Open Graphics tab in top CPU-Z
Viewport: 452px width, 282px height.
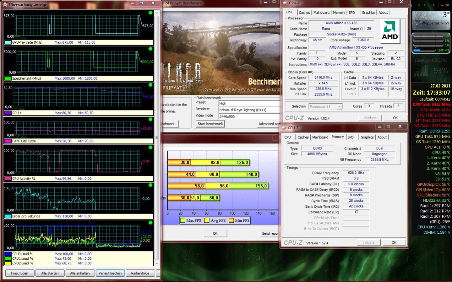[368, 13]
